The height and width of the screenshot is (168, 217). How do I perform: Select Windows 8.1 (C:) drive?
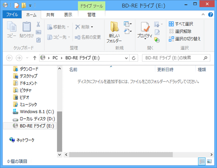(33, 111)
